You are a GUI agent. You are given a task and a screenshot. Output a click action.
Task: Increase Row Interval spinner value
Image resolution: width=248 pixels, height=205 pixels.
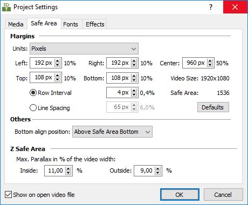(x=134, y=91)
